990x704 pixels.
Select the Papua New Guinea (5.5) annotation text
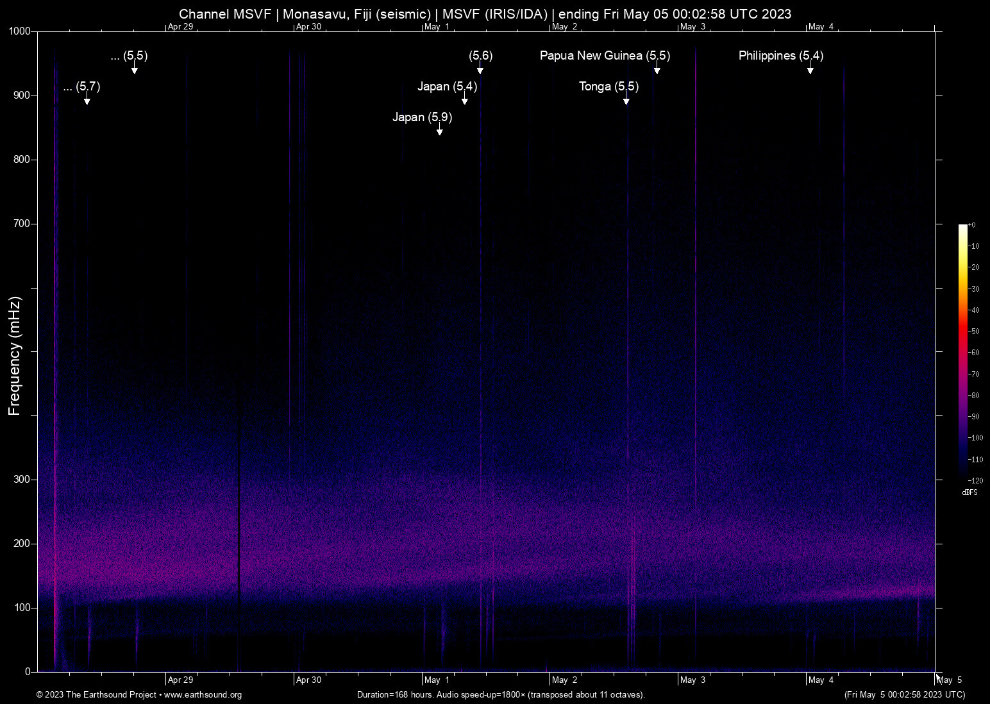tap(605, 56)
